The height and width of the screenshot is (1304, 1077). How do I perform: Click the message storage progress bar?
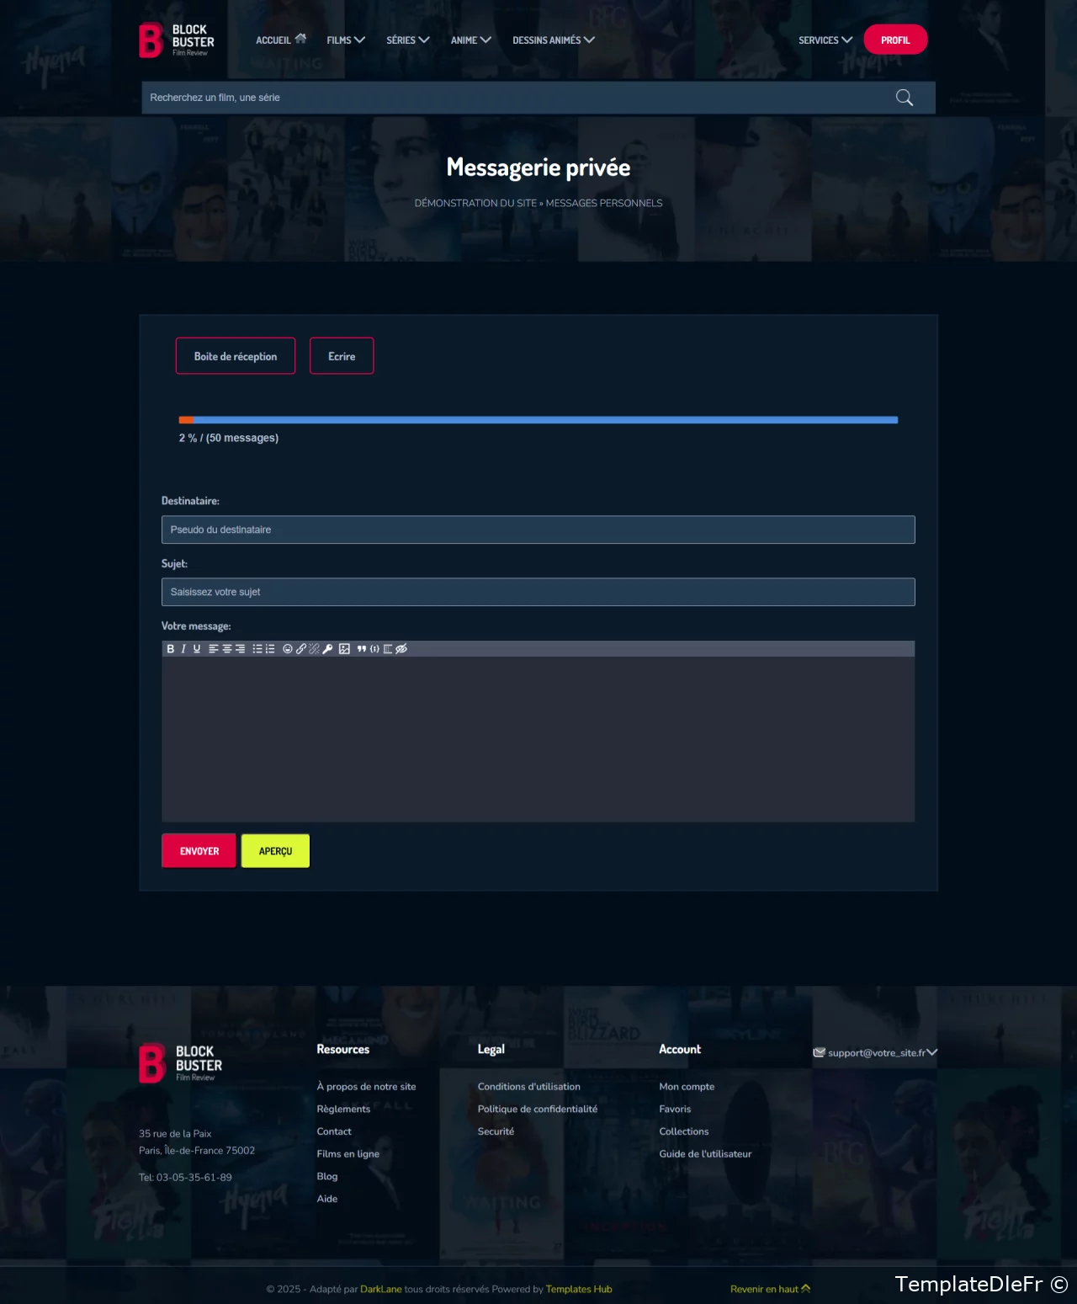tap(538, 420)
